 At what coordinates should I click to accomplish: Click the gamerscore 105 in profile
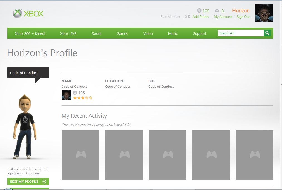tap(82, 93)
